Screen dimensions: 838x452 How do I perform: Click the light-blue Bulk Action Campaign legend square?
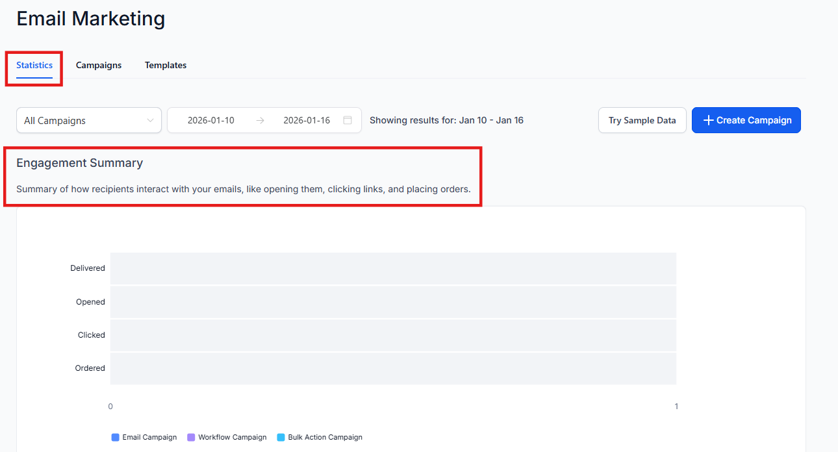[281, 437]
